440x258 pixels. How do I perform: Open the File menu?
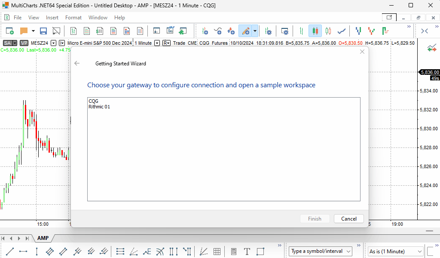18,17
